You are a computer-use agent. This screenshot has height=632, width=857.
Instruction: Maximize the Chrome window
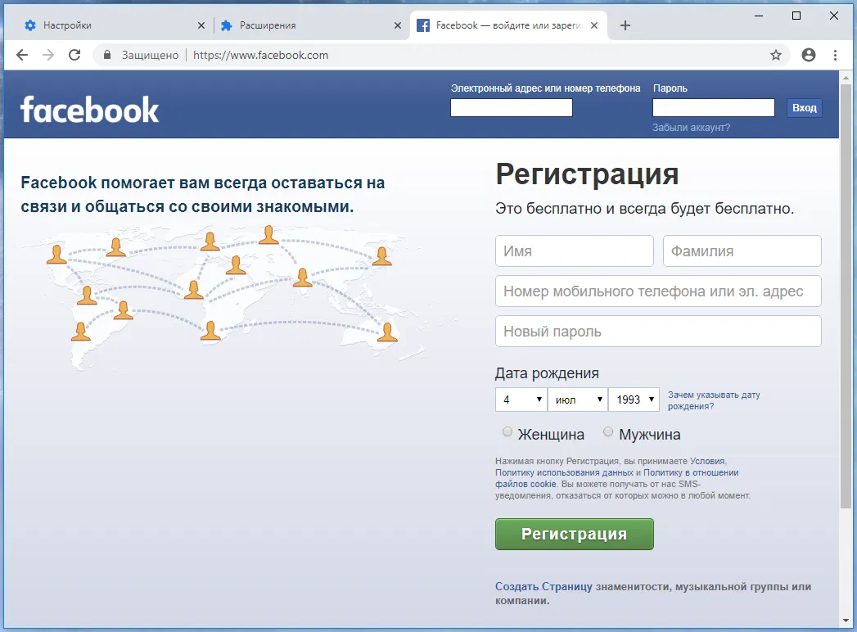[796, 16]
